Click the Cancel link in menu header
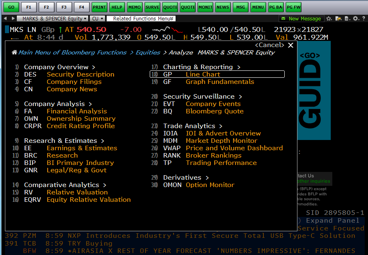Viewport: 368px width, 255px height. (269, 45)
